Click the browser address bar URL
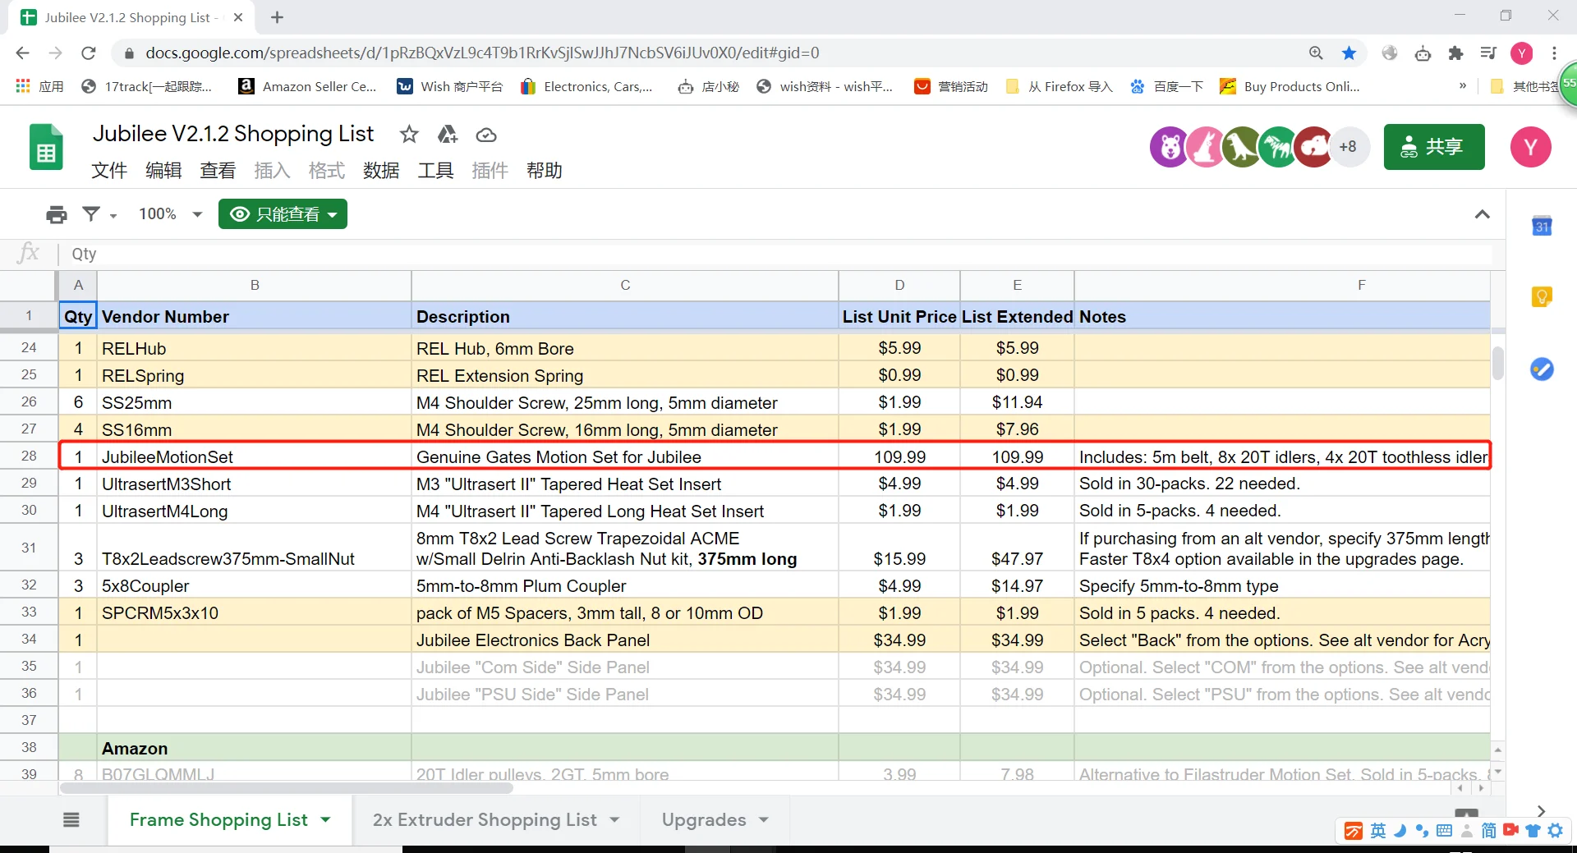 [482, 53]
